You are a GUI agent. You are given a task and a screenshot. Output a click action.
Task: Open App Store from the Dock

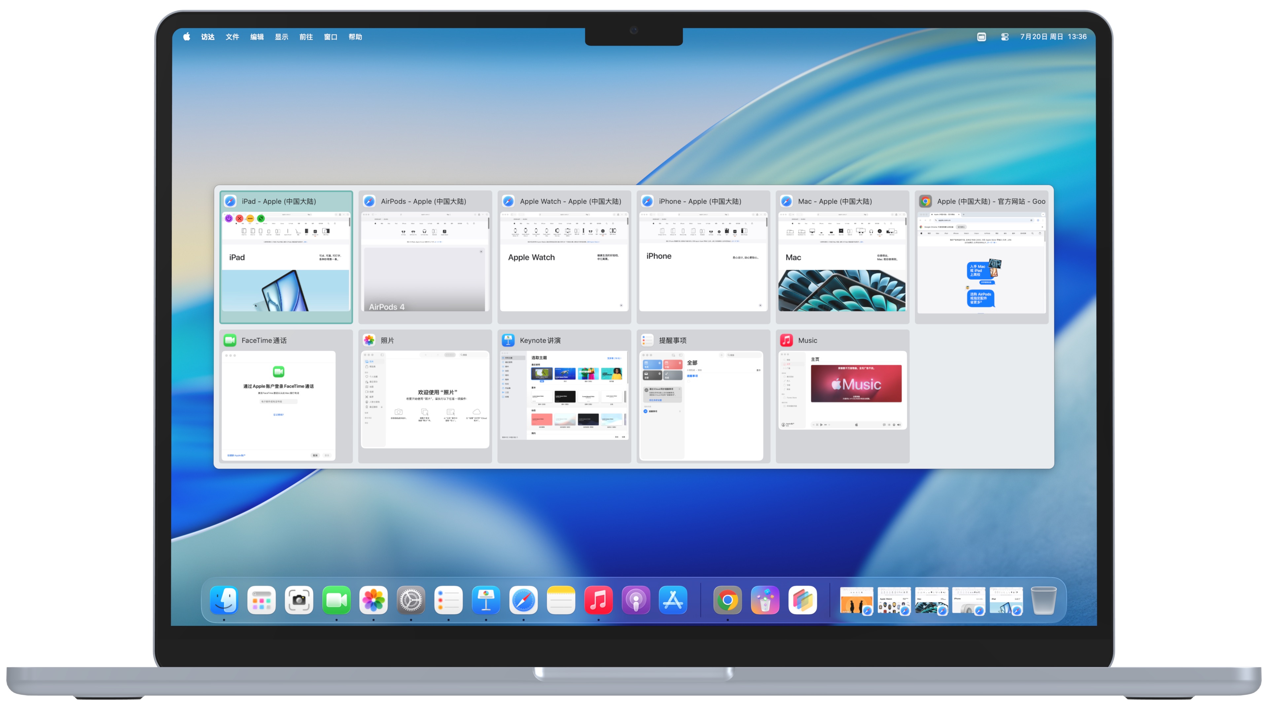[673, 600]
